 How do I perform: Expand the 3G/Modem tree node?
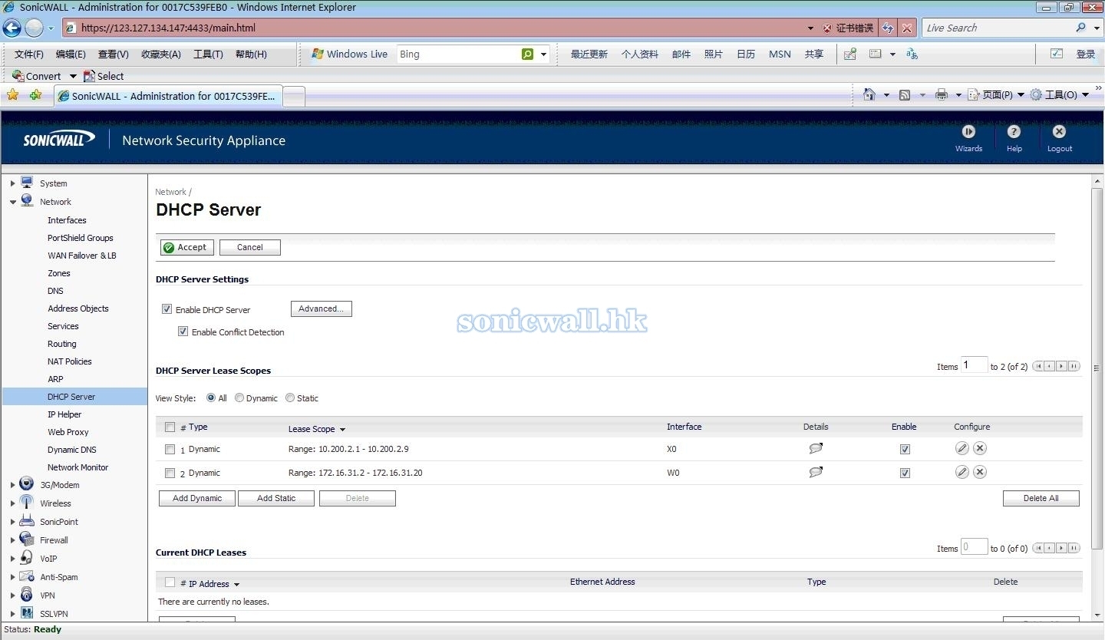click(x=12, y=485)
